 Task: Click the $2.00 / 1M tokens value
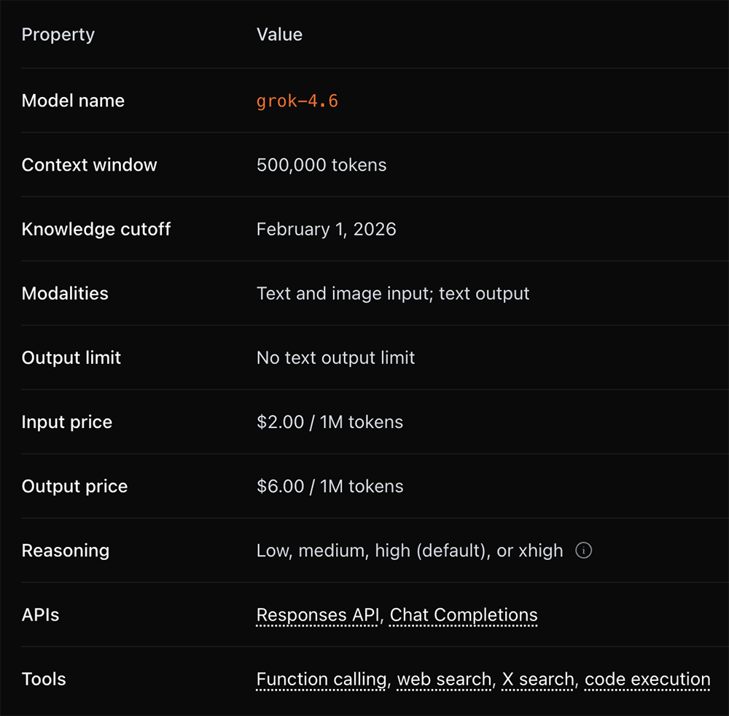(330, 422)
